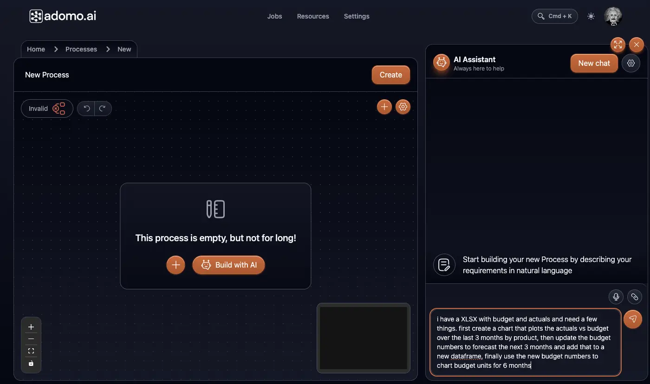Image resolution: width=650 pixels, height=384 pixels.
Task: Start building with the Build with AI button
Action: click(x=228, y=265)
